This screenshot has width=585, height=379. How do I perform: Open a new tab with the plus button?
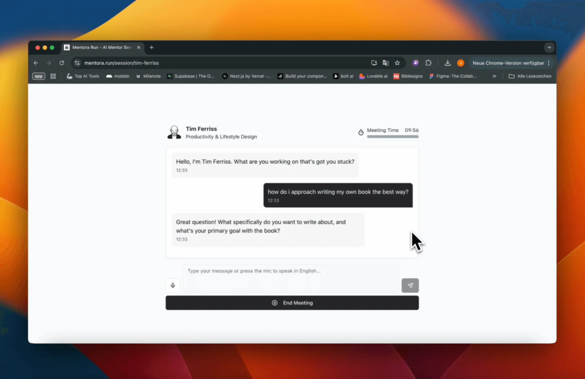click(x=152, y=47)
